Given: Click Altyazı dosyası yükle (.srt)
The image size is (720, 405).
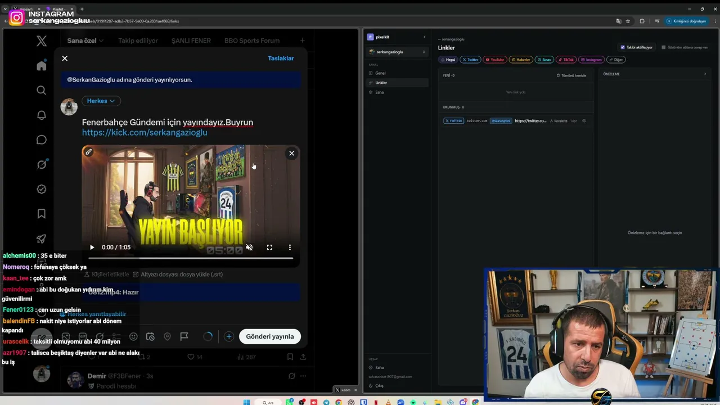Looking at the screenshot, I should tap(178, 274).
